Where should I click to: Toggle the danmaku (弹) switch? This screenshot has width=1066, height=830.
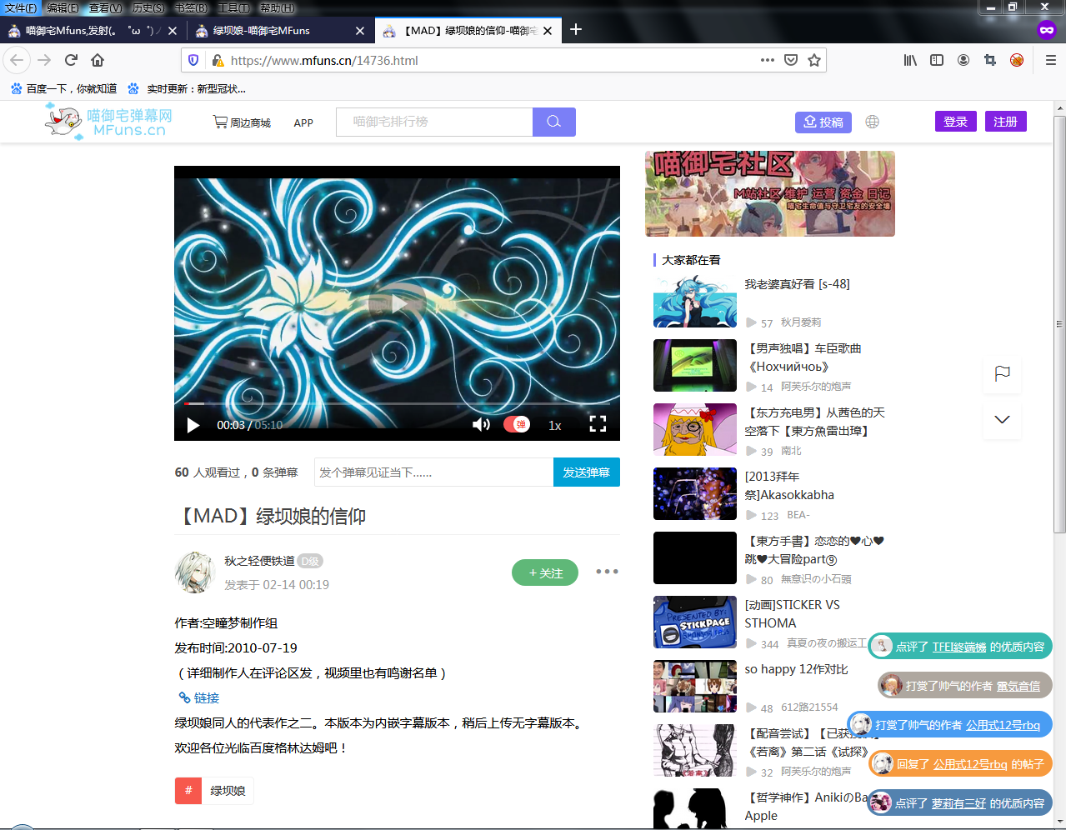517,424
